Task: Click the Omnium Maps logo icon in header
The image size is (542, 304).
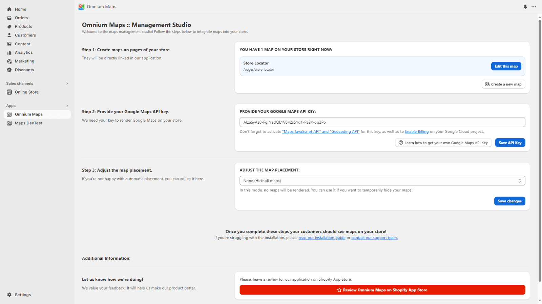Action: [81, 7]
